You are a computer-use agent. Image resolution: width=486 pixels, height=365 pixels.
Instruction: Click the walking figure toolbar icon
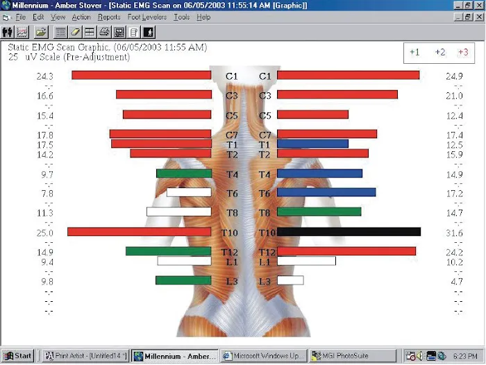pyautogui.click(x=149, y=32)
